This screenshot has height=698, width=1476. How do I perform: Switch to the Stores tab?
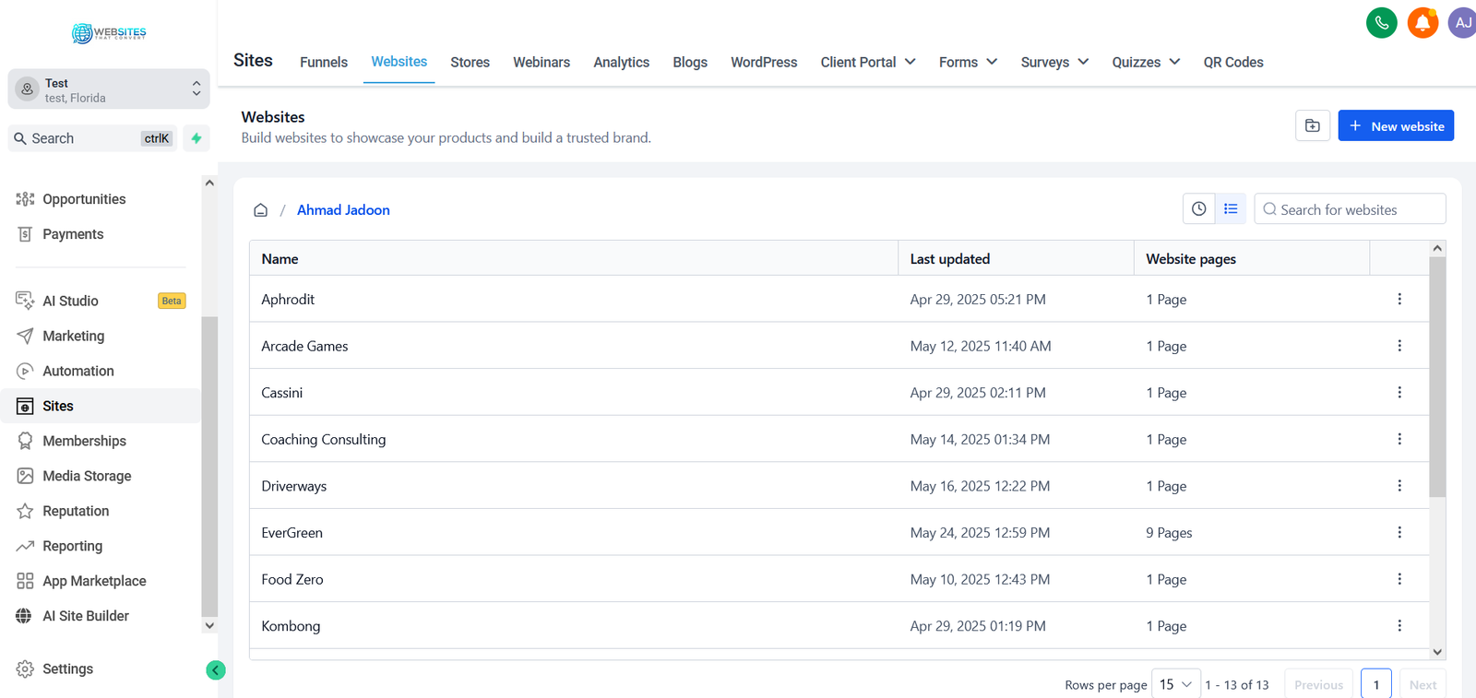(470, 62)
